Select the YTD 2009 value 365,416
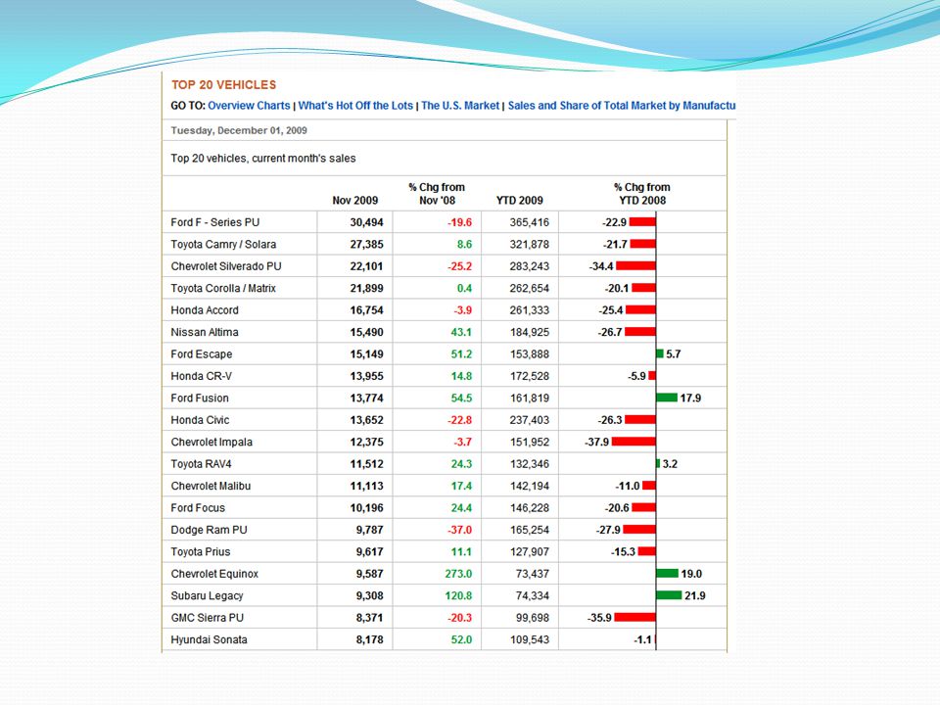Image resolution: width=940 pixels, height=705 pixels. 530,222
